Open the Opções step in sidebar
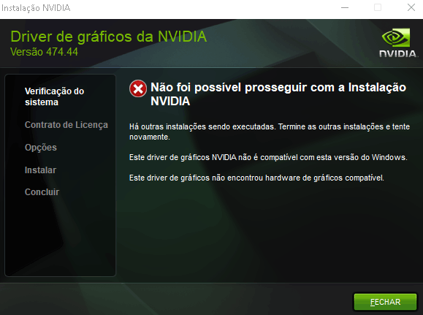Image resolution: width=423 pixels, height=315 pixels. (41, 148)
